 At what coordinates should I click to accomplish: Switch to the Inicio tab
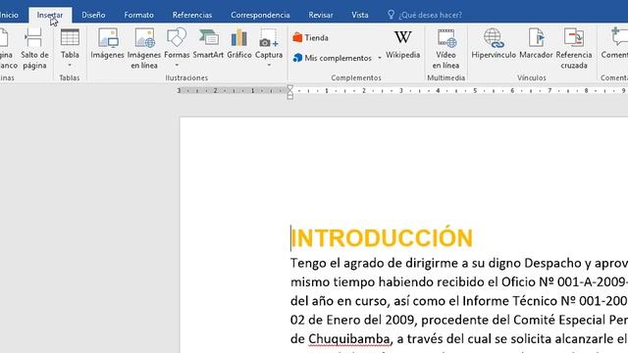pyautogui.click(x=9, y=15)
